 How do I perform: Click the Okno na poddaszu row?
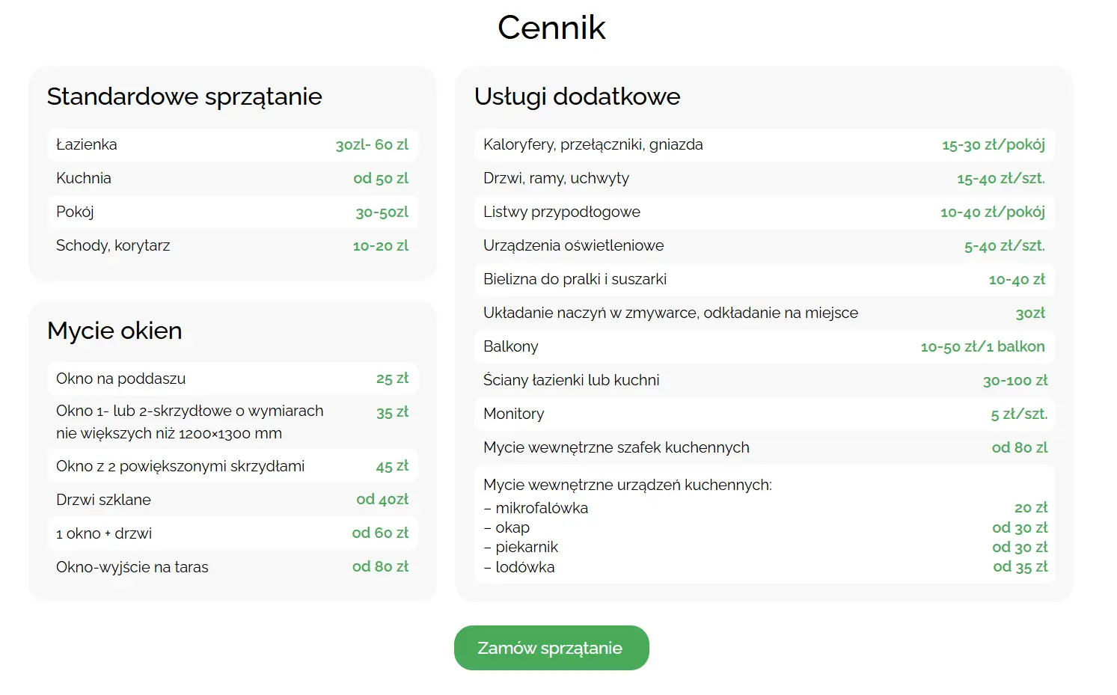click(233, 379)
